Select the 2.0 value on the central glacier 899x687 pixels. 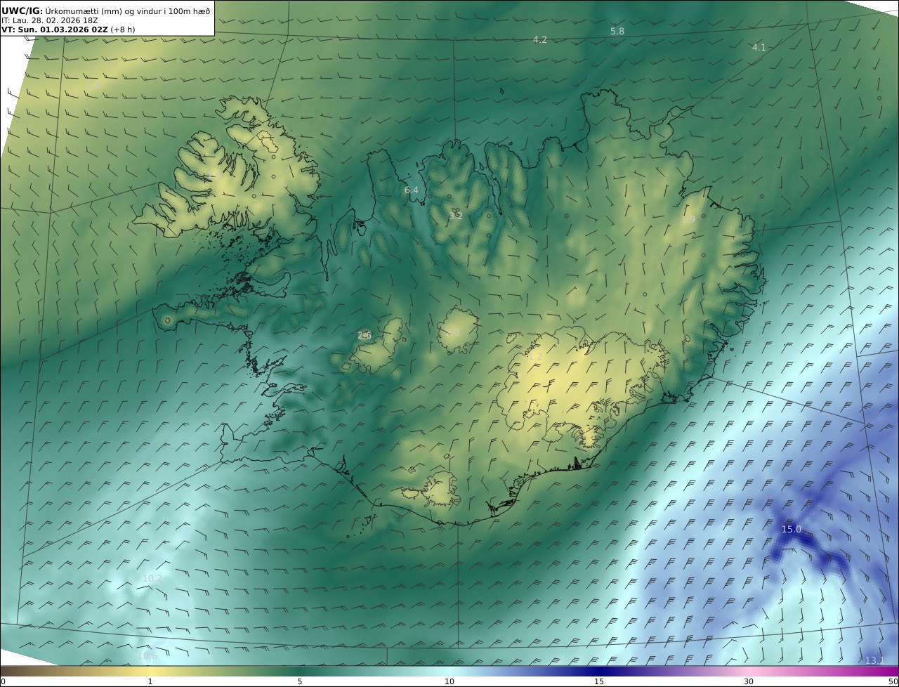tap(452, 332)
